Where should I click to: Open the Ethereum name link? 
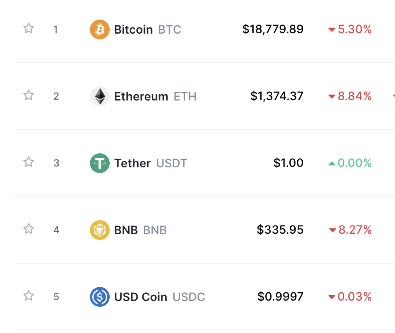141,97
